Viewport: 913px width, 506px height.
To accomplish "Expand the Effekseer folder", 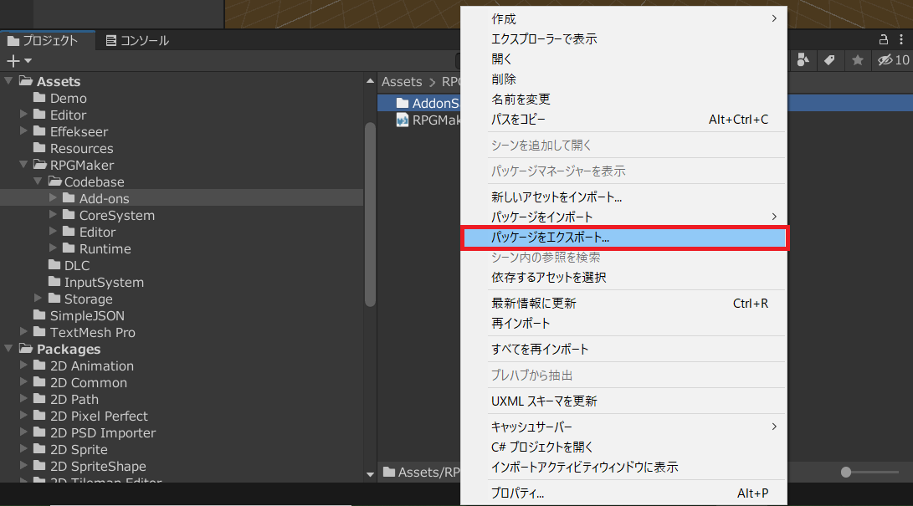I will click(x=24, y=131).
